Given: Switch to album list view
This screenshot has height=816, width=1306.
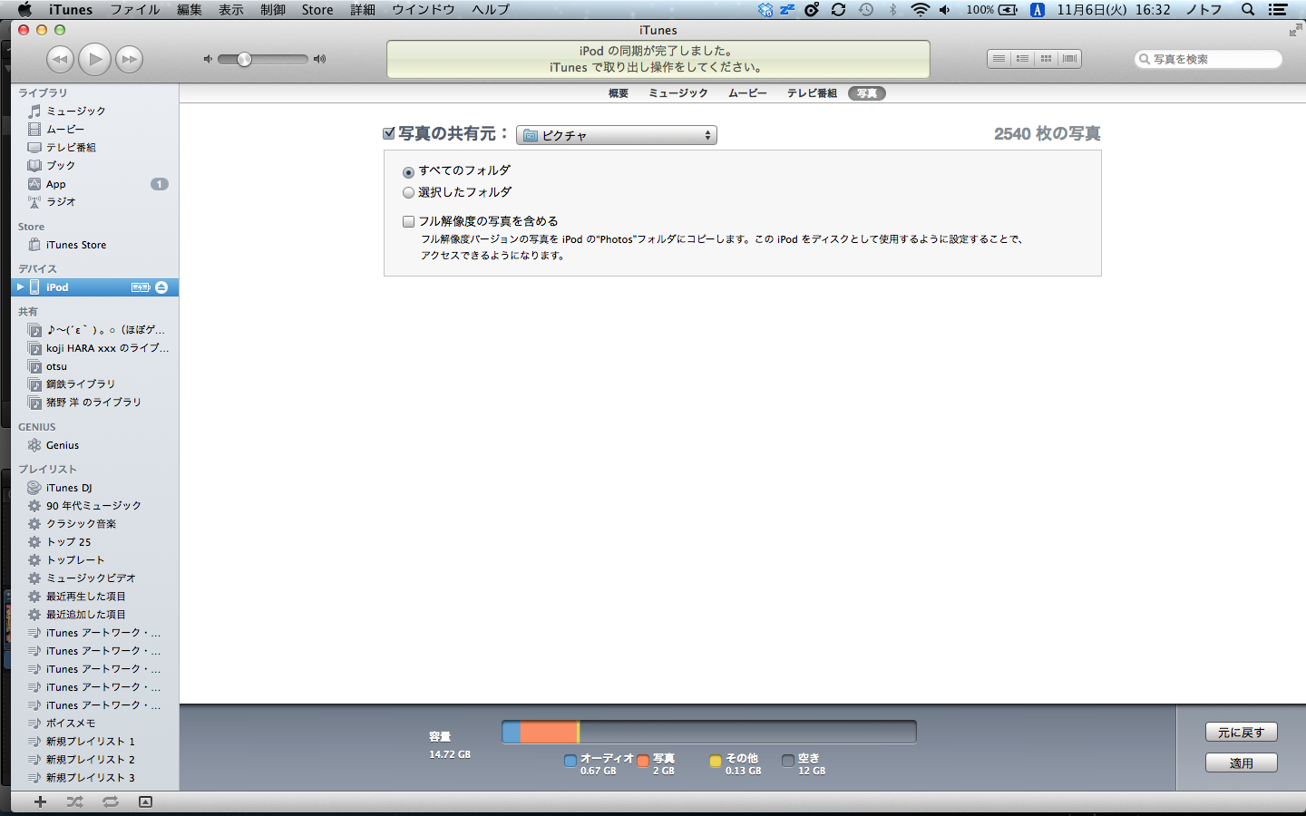Looking at the screenshot, I should tap(1022, 59).
